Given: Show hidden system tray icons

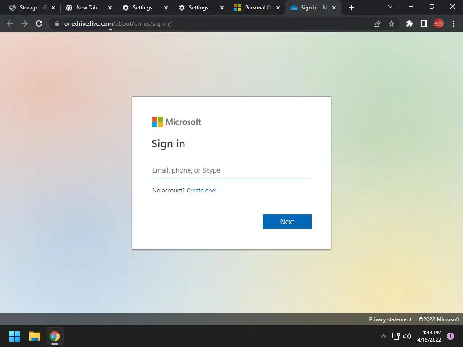Looking at the screenshot, I should point(383,336).
